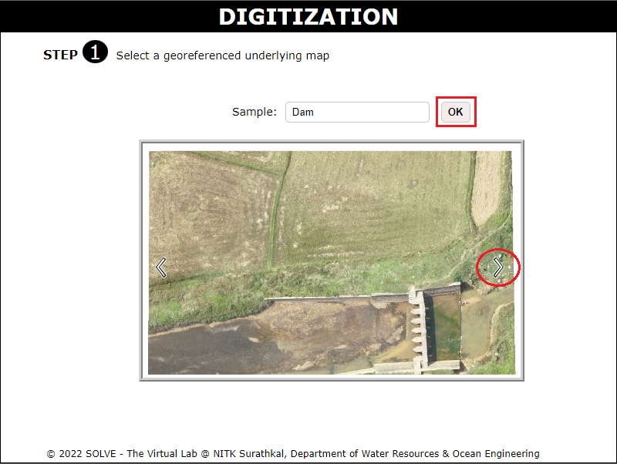Click the Sample input field containing Dam
Screen dimensions: 617x464
click(x=356, y=112)
